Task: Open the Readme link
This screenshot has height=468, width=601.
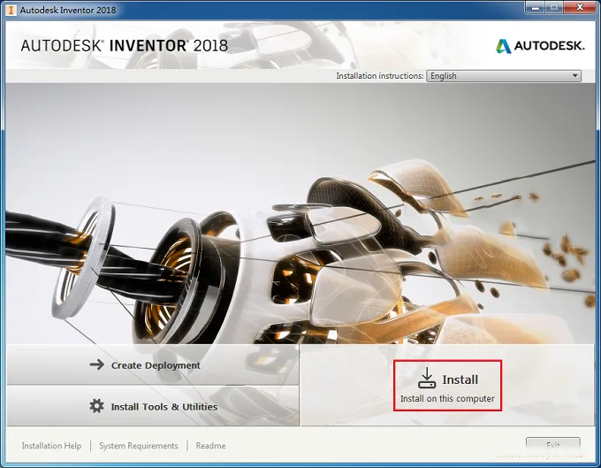Action: click(x=210, y=446)
